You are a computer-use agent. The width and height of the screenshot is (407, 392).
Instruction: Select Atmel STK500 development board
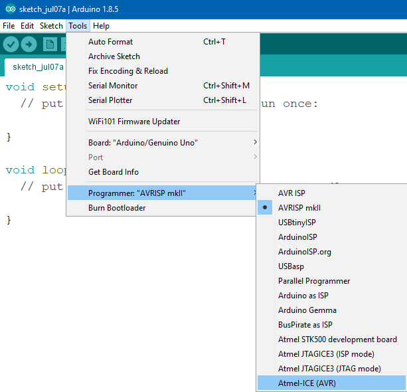tap(332, 340)
